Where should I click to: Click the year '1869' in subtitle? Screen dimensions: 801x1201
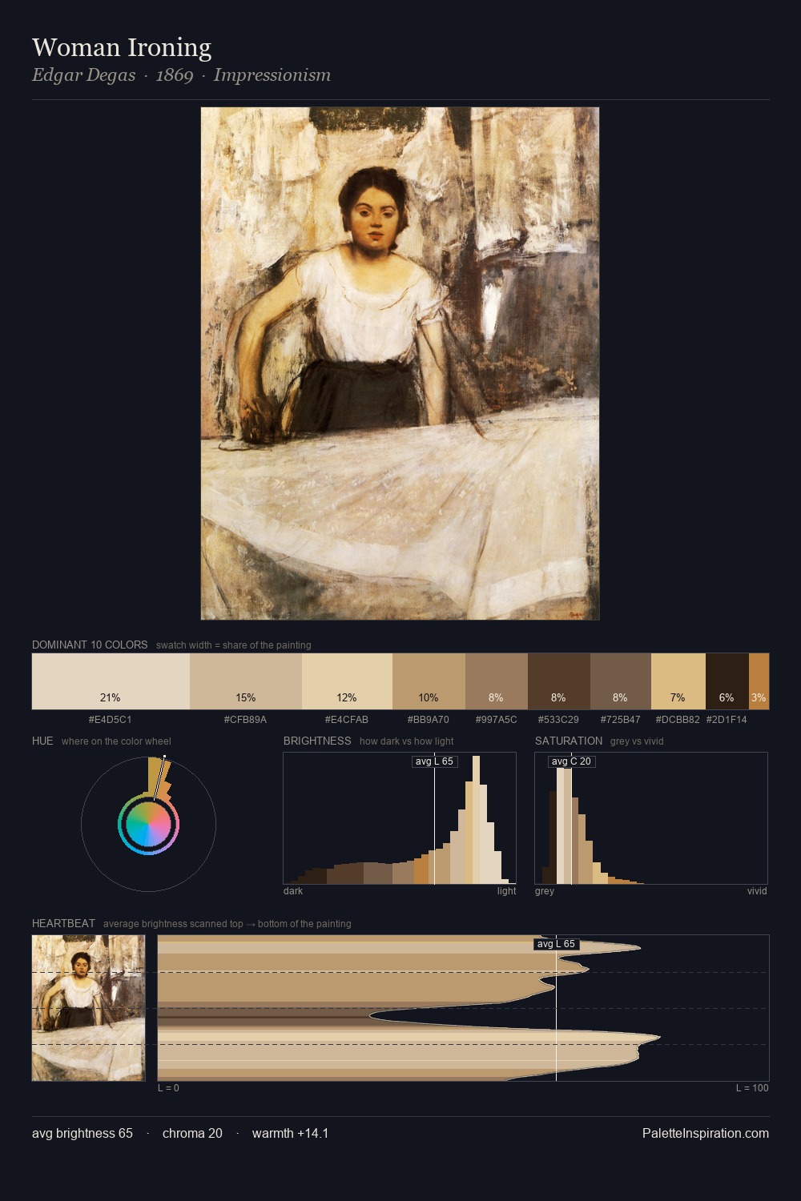coord(175,75)
